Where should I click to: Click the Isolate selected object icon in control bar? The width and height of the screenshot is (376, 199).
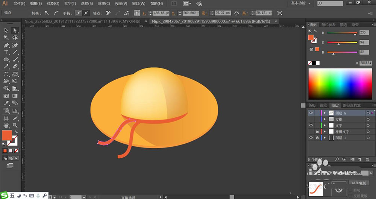tap(279, 13)
